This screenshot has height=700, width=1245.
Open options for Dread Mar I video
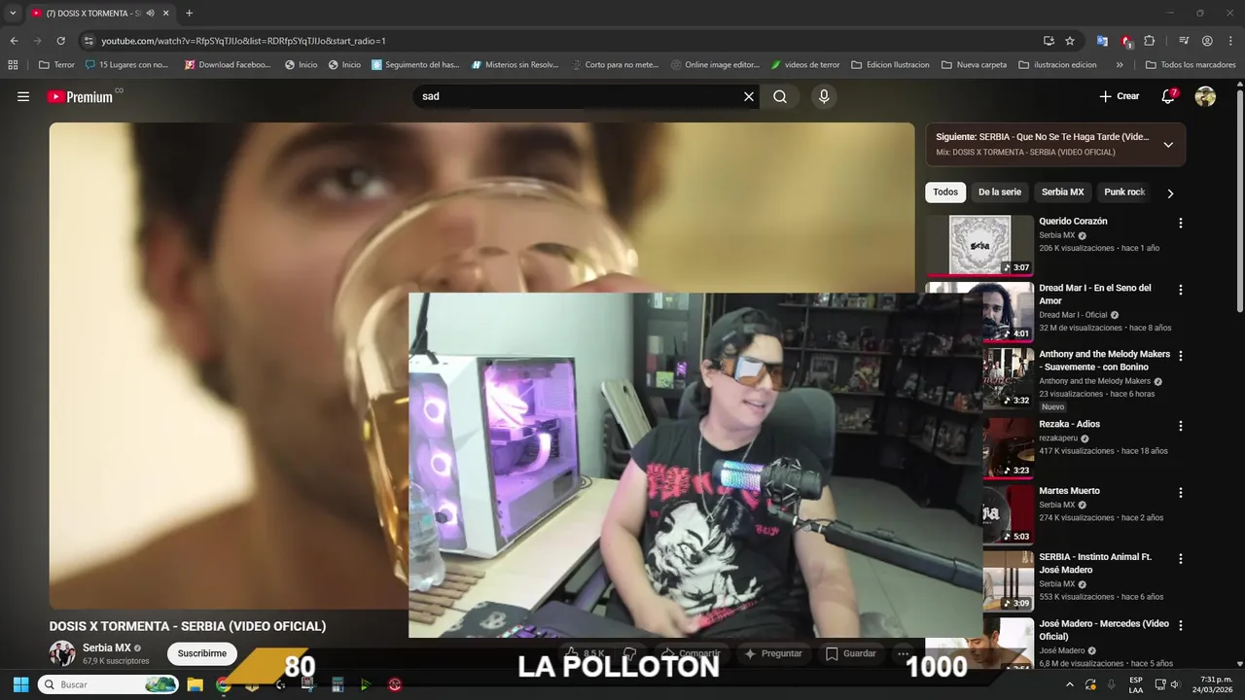coord(1181,290)
